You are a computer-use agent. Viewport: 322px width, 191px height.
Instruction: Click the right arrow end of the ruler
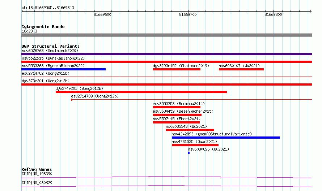pos(310,12)
